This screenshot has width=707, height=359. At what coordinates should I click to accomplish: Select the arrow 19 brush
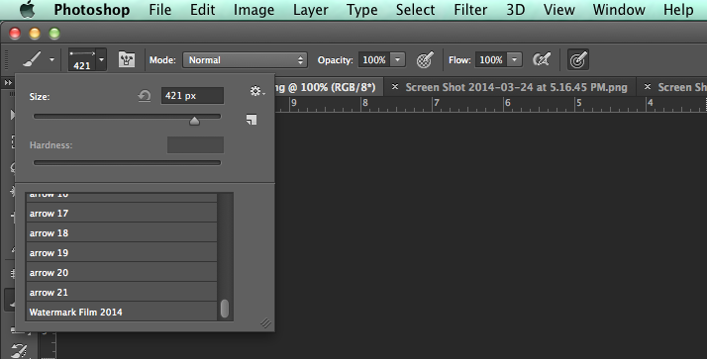click(x=122, y=253)
